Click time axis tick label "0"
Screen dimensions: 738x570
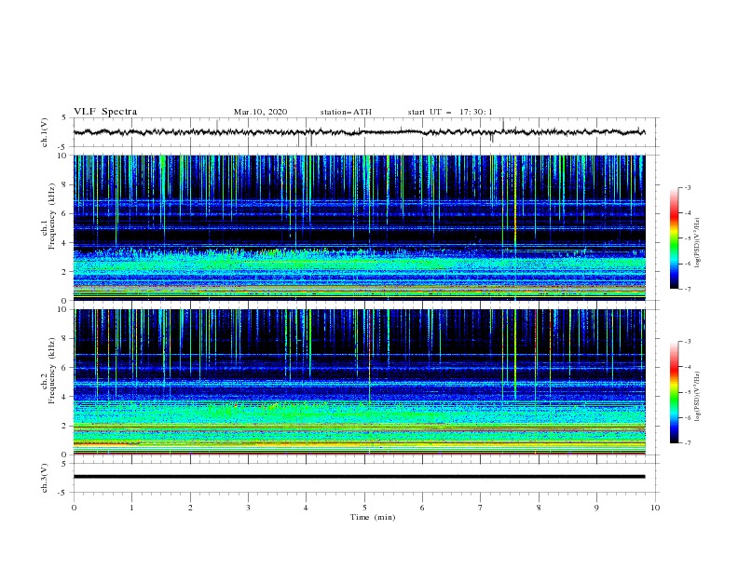[x=74, y=508]
